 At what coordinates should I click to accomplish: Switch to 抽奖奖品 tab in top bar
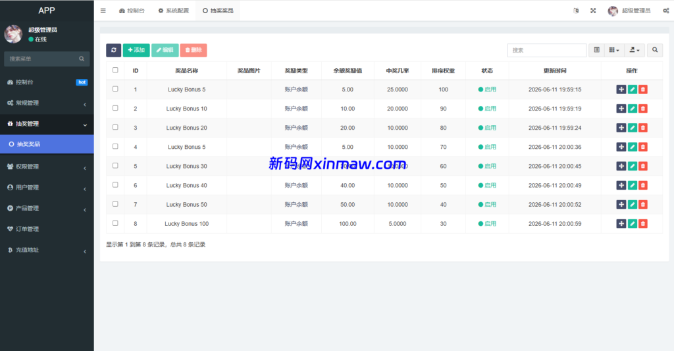[218, 11]
